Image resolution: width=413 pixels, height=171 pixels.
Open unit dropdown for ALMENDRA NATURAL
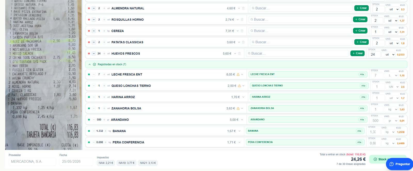(393, 9)
